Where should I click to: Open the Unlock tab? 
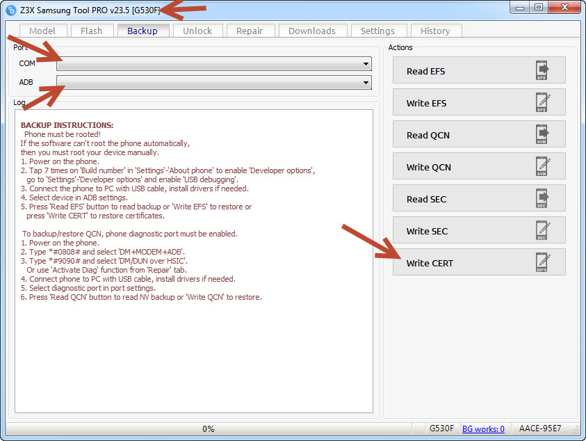click(197, 31)
